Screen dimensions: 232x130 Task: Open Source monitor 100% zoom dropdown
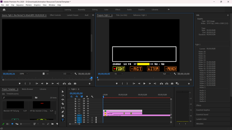pos(23,74)
